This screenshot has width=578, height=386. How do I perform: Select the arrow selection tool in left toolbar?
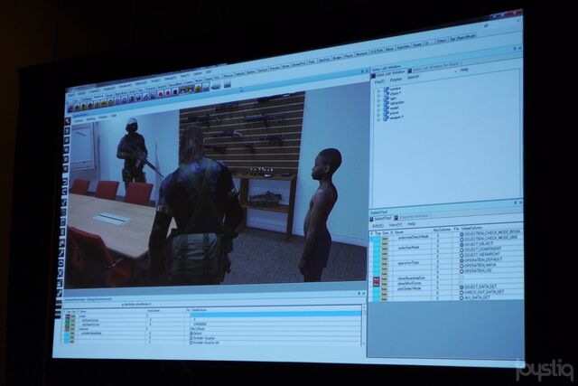point(68,121)
